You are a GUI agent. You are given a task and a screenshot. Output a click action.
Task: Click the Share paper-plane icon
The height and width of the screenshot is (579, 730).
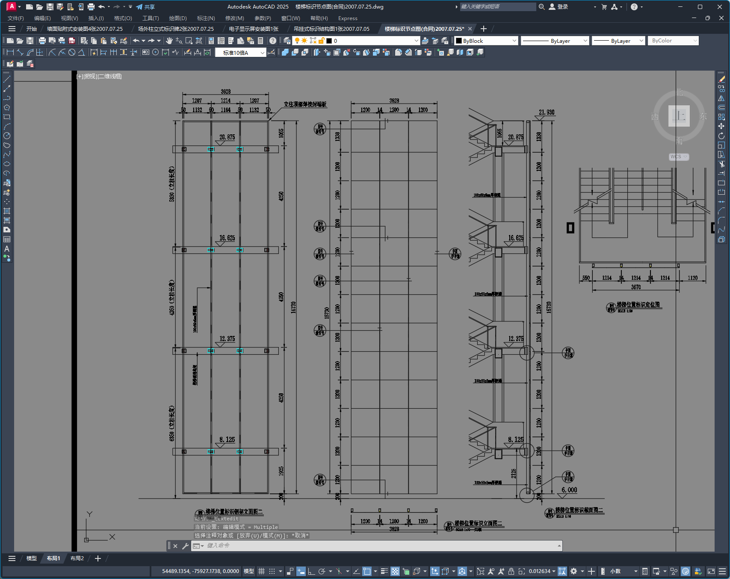click(139, 7)
